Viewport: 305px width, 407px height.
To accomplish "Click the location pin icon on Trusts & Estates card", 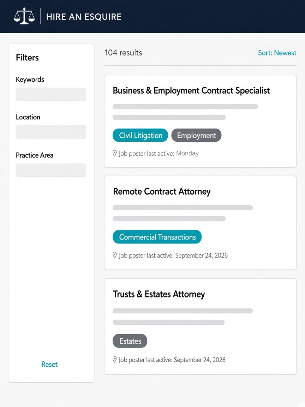I will (x=115, y=360).
